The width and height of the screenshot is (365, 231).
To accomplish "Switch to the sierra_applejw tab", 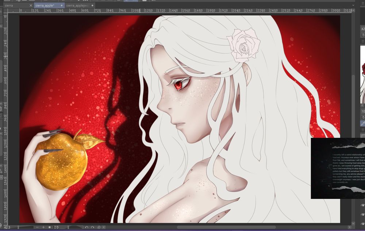I will click(80, 5).
